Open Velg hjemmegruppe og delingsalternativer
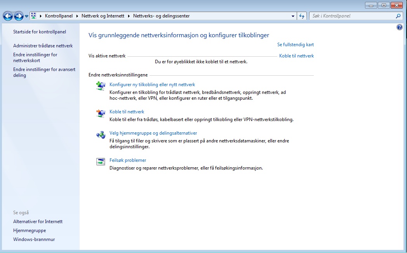 [153, 133]
